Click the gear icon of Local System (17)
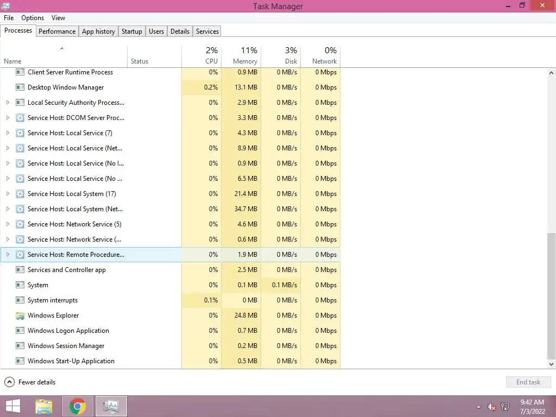The width and height of the screenshot is (556, 417). pyautogui.click(x=20, y=194)
